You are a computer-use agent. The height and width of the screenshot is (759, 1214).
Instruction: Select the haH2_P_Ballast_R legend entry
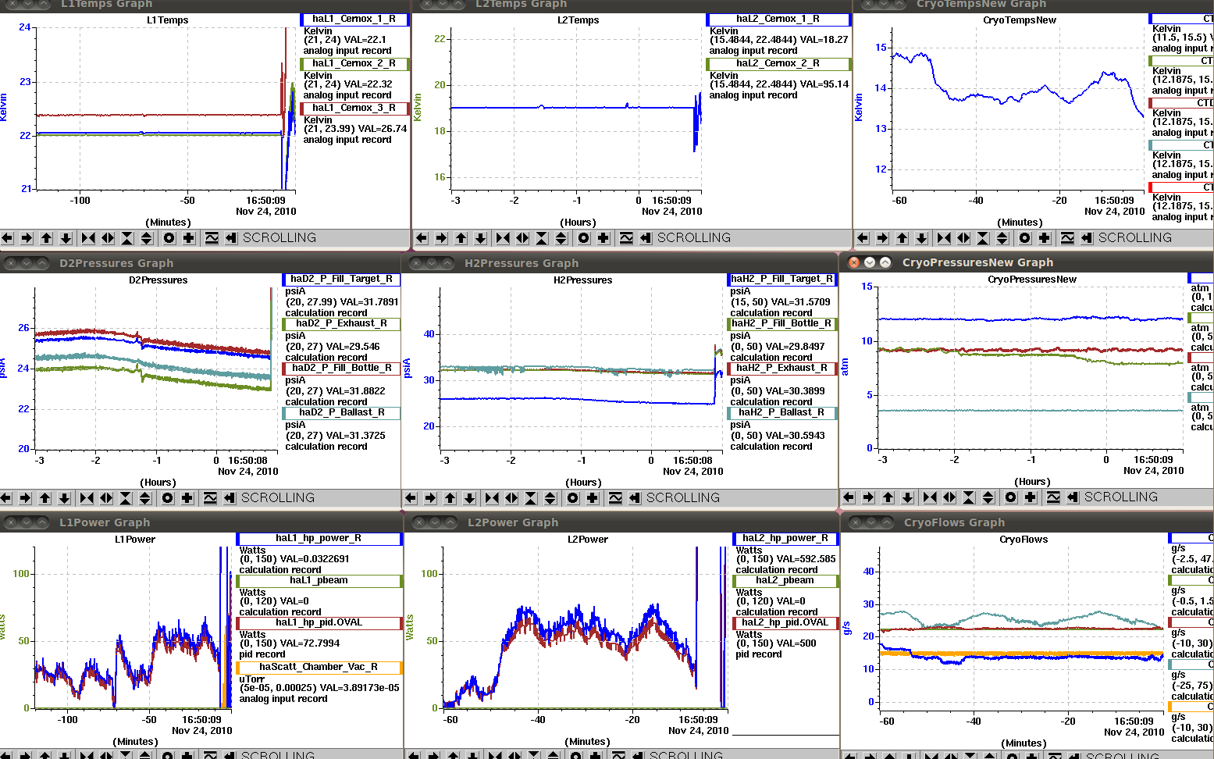[x=782, y=413]
